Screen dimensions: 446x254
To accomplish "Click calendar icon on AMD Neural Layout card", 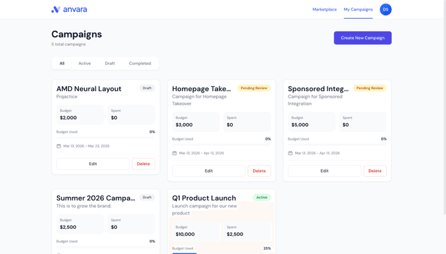I will tap(59, 146).
